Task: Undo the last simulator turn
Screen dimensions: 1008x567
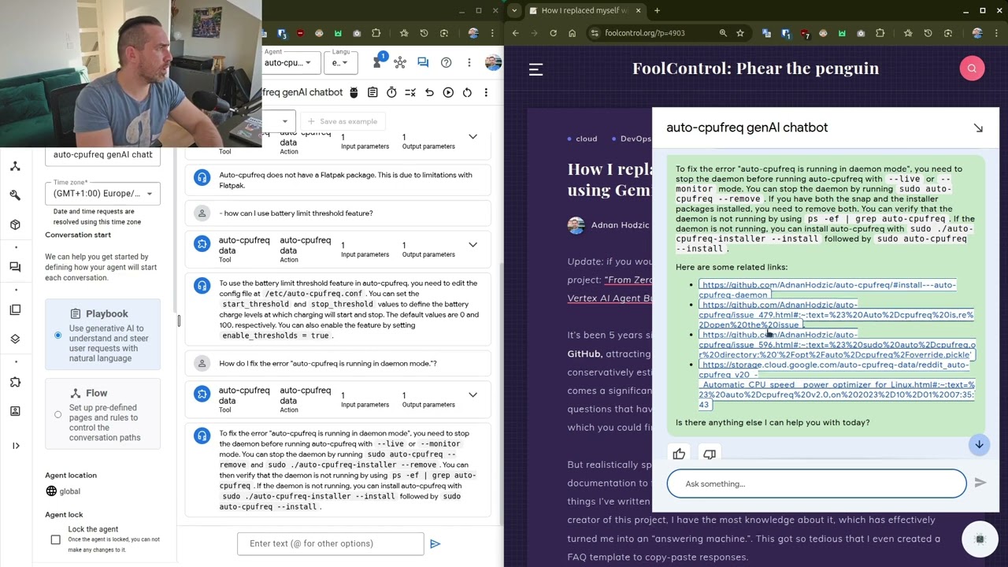Action: tap(429, 92)
